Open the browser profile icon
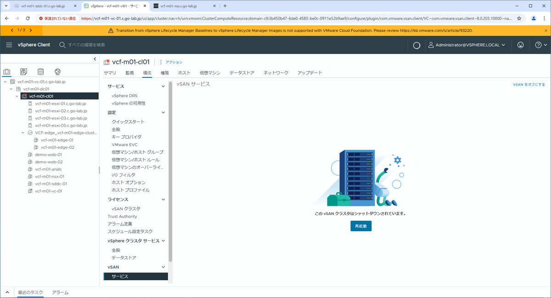 (x=534, y=18)
